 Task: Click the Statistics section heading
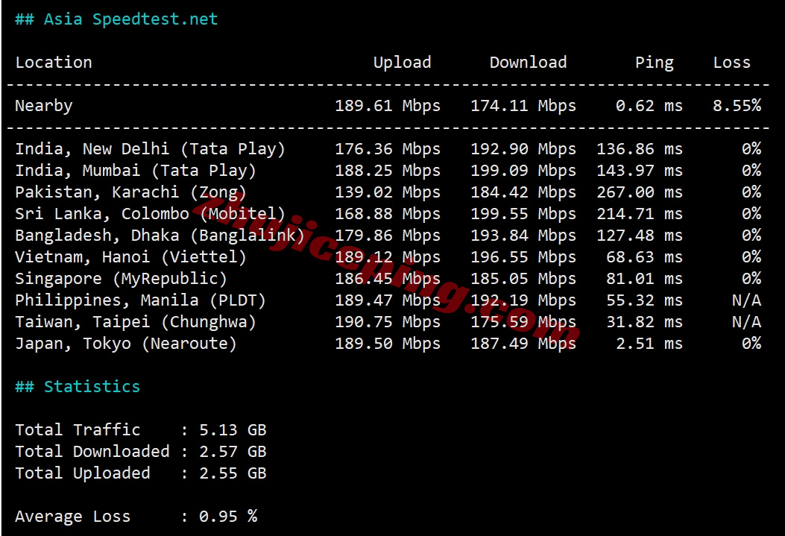pos(78,387)
